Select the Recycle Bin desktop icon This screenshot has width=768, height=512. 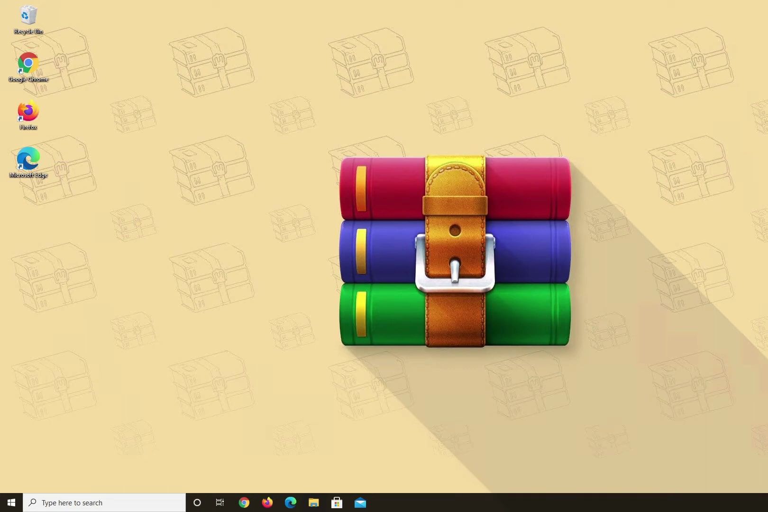coord(28,20)
